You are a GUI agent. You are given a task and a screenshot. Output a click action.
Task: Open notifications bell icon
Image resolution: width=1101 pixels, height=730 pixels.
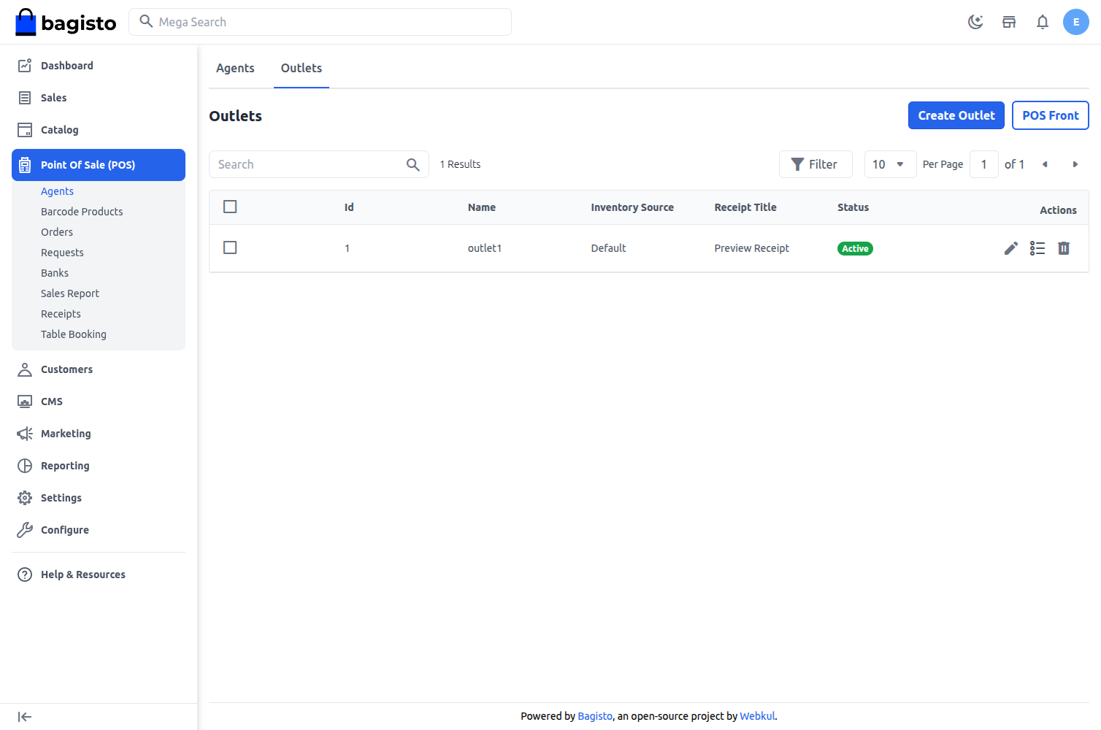coord(1043,22)
